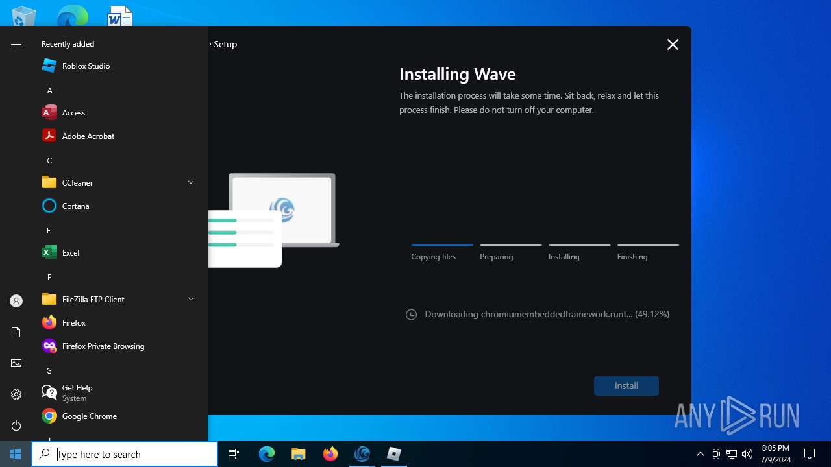
Task: Click the Power icon in Start
Action: pos(16,425)
